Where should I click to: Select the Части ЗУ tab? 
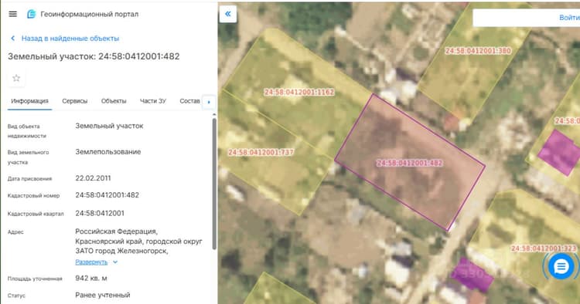pos(153,101)
